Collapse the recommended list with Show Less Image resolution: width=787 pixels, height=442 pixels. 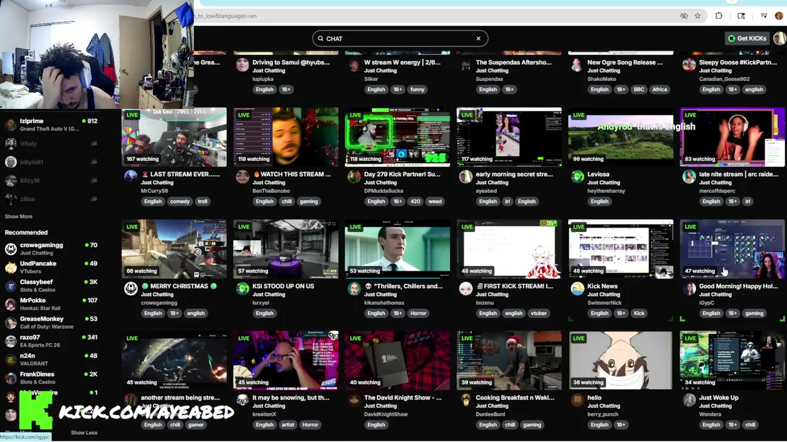point(84,432)
